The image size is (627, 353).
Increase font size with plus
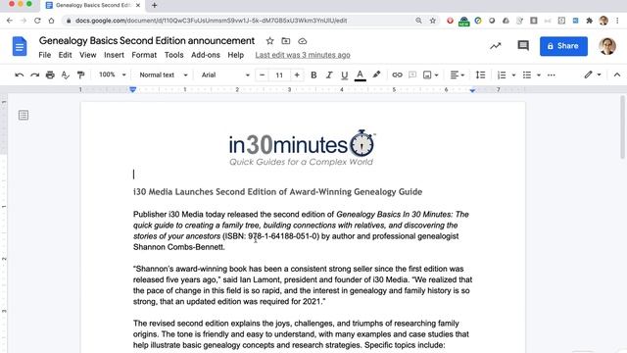point(297,75)
